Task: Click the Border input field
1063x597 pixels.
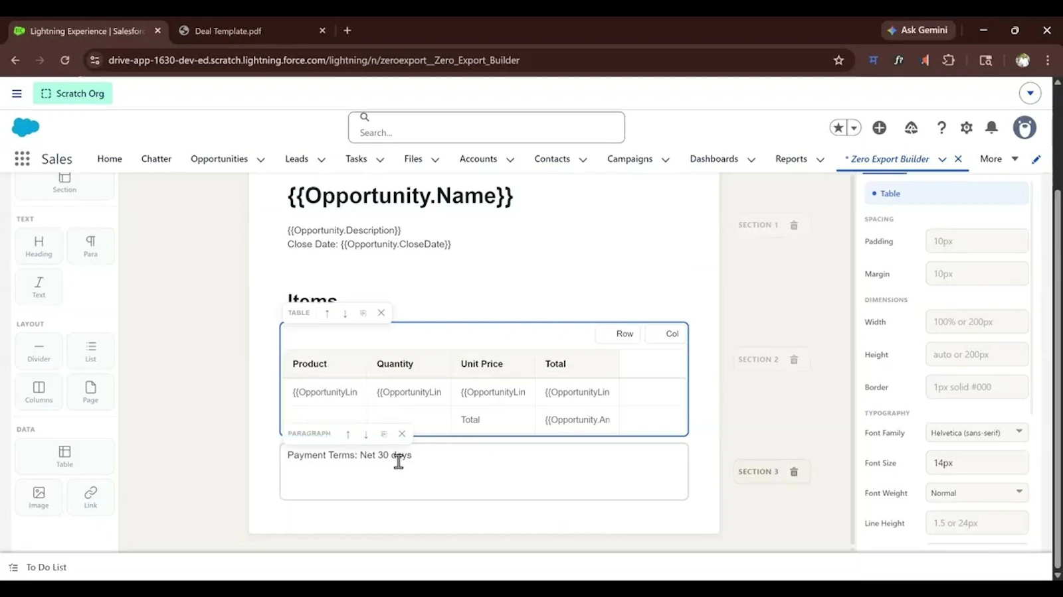Action: 977,387
